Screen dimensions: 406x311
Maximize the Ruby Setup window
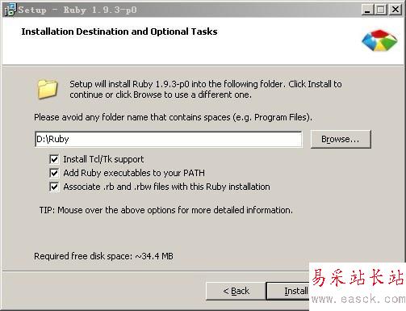pos(380,10)
